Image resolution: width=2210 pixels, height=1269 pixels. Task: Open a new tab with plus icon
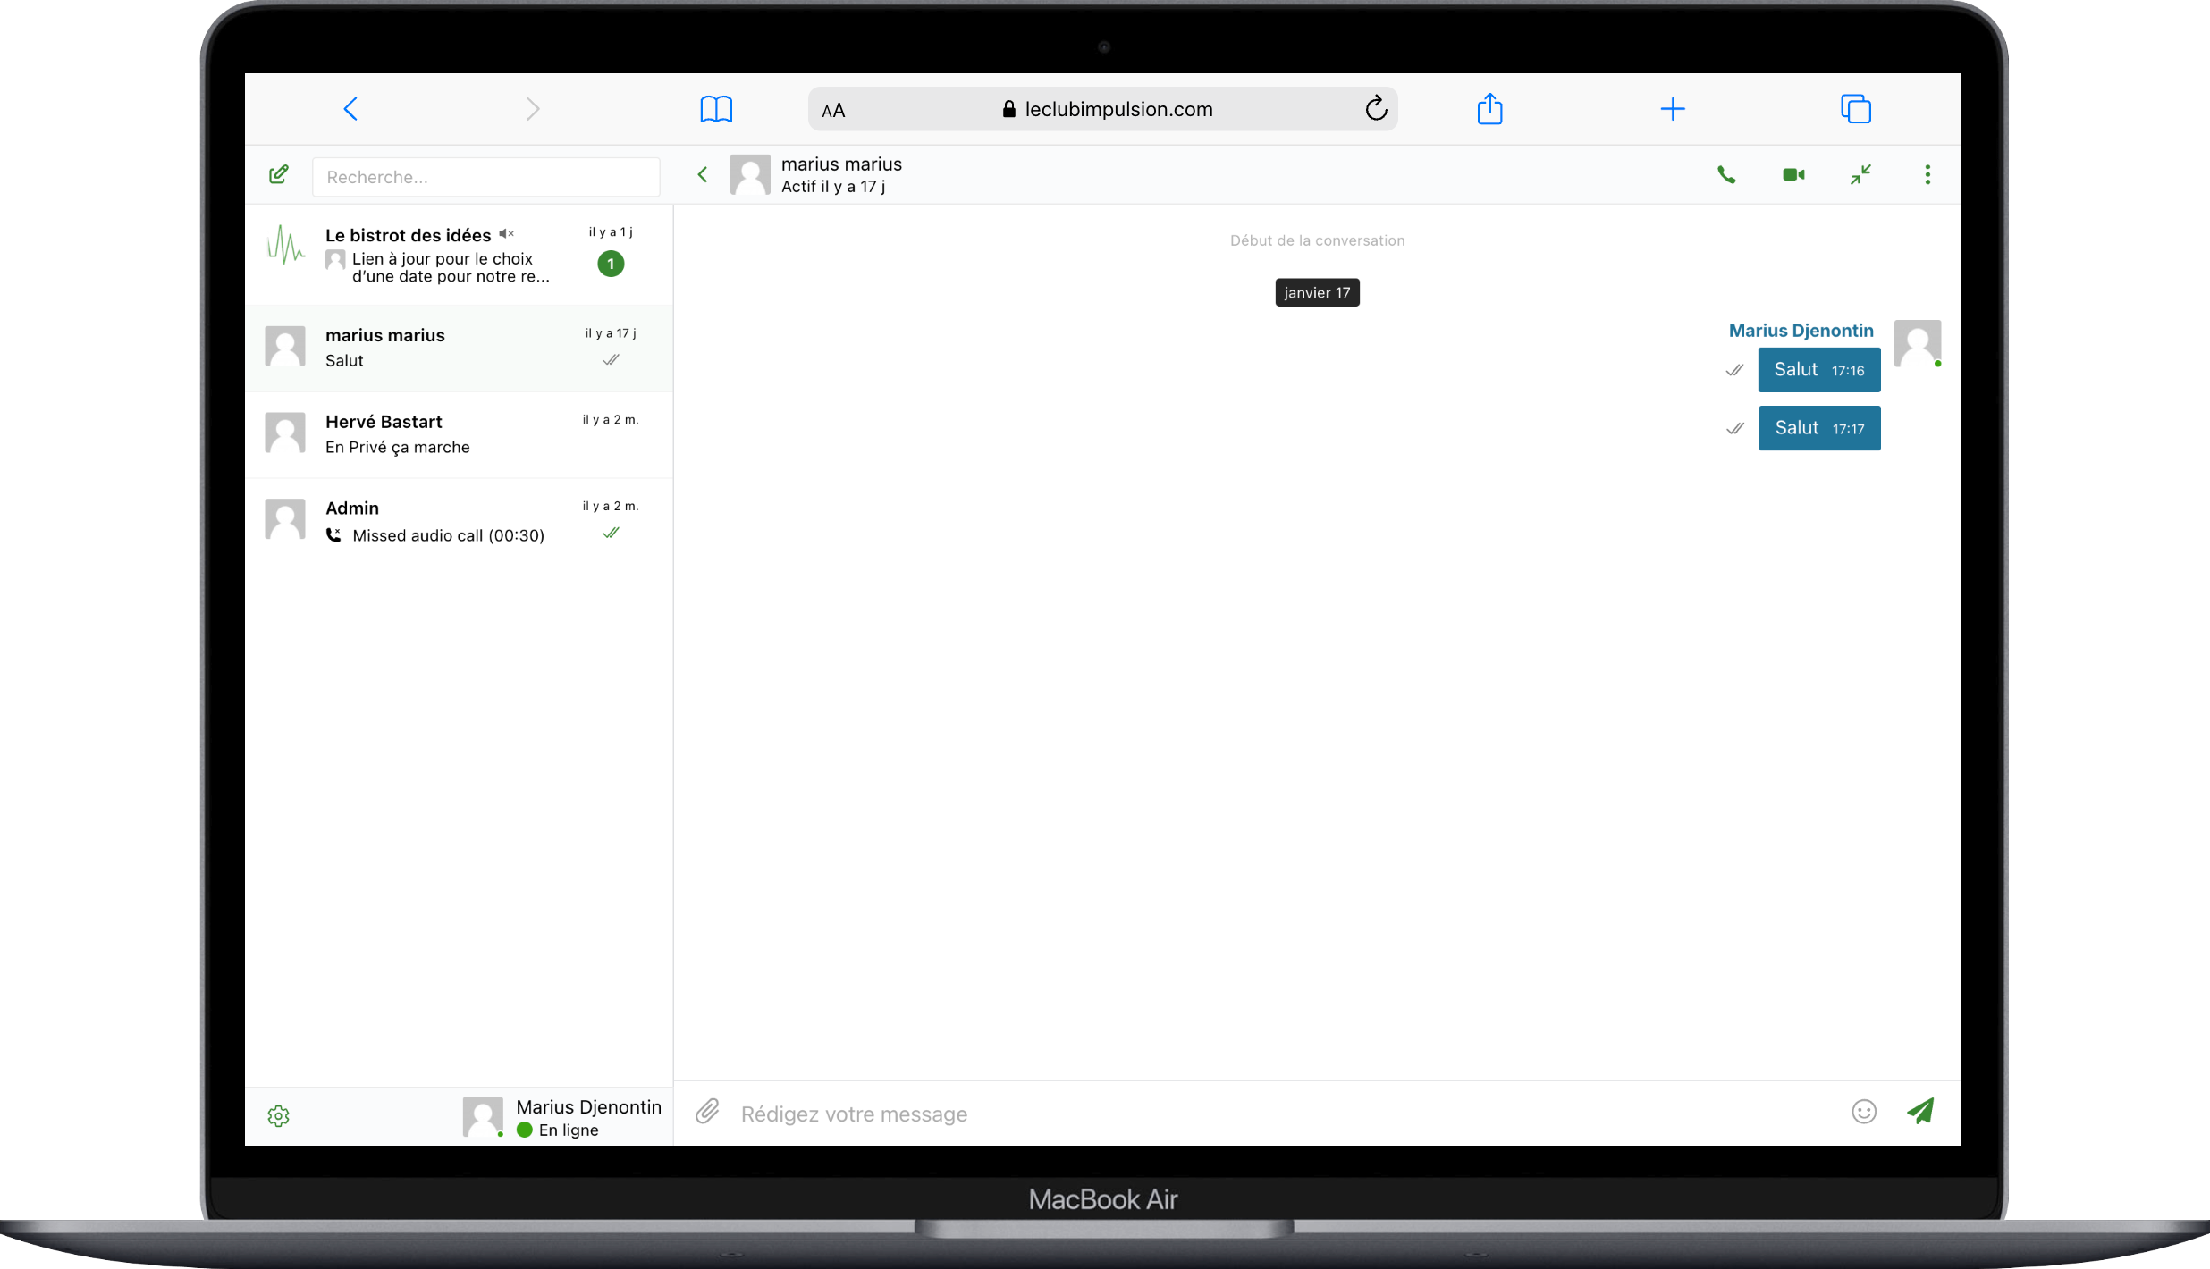tap(1673, 109)
